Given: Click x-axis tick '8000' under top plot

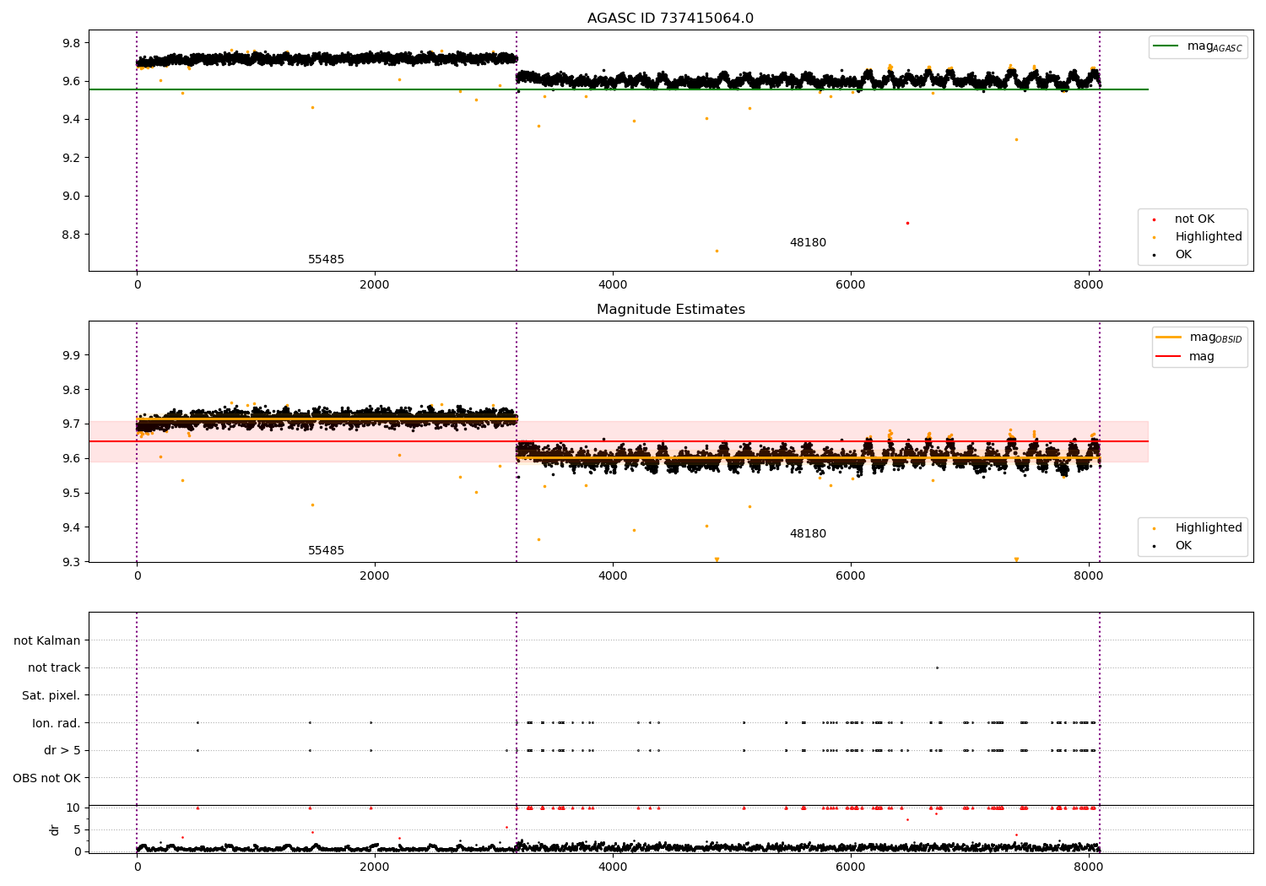Looking at the screenshot, I should point(1089,284).
